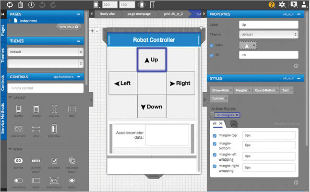The image size is (310, 192).
Task: Switch to the Controls side tab
Action: [x=3, y=83]
